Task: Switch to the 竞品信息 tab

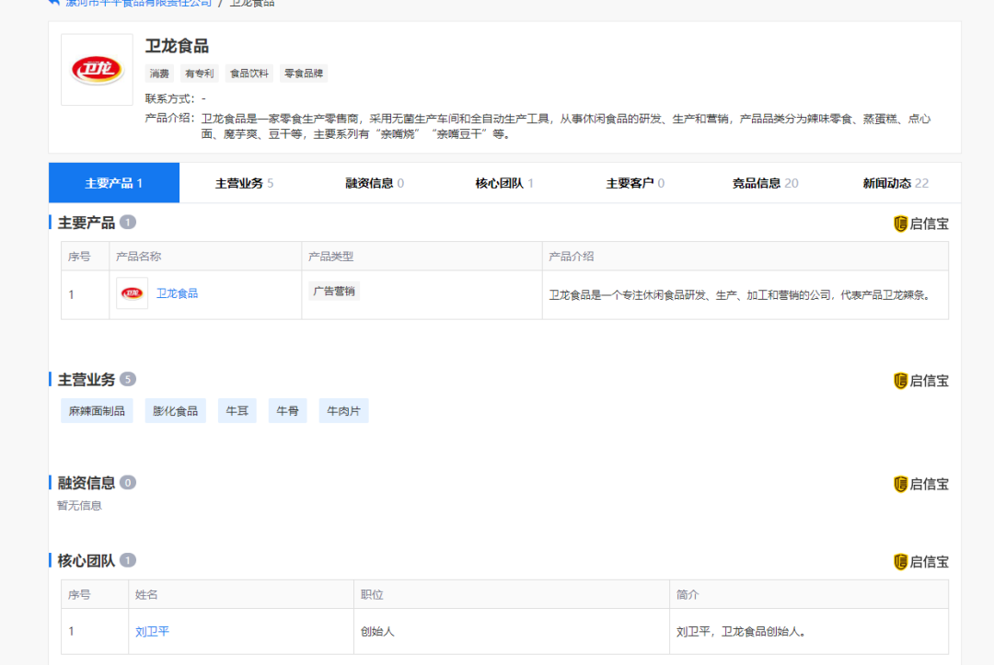Action: (x=760, y=182)
